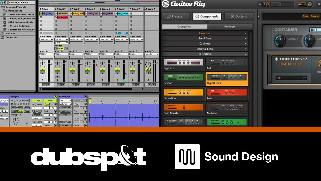
Task: Launch the 110_motow clip in Track 5
Action: point(101,13)
